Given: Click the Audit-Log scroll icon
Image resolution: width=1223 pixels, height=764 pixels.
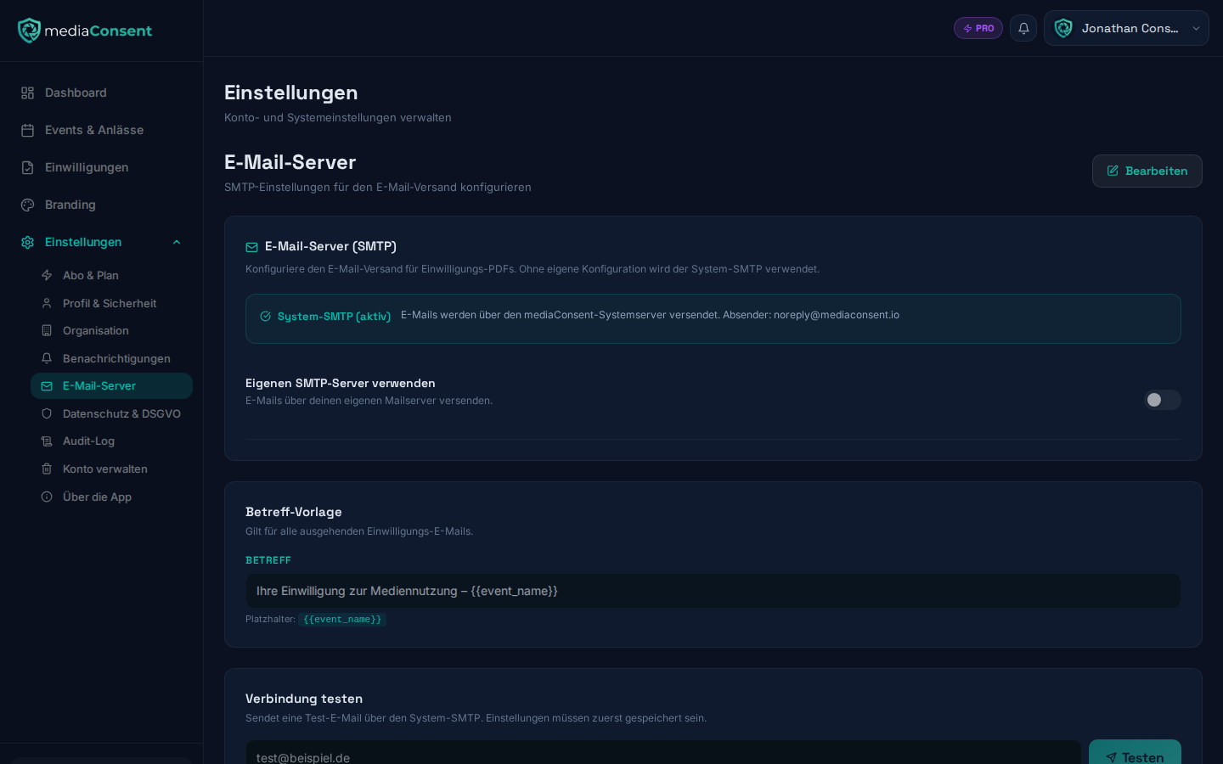Looking at the screenshot, I should 47,441.
